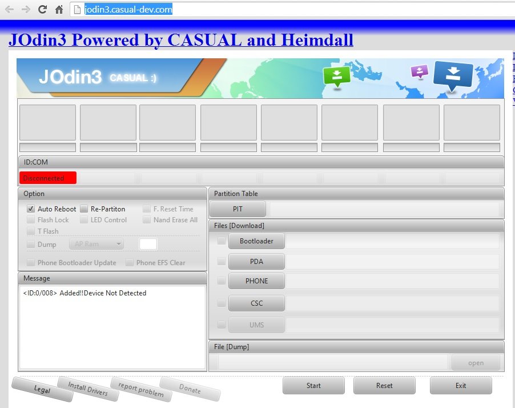
Task: Click the small white field beside AP Ram
Action: 148,244
